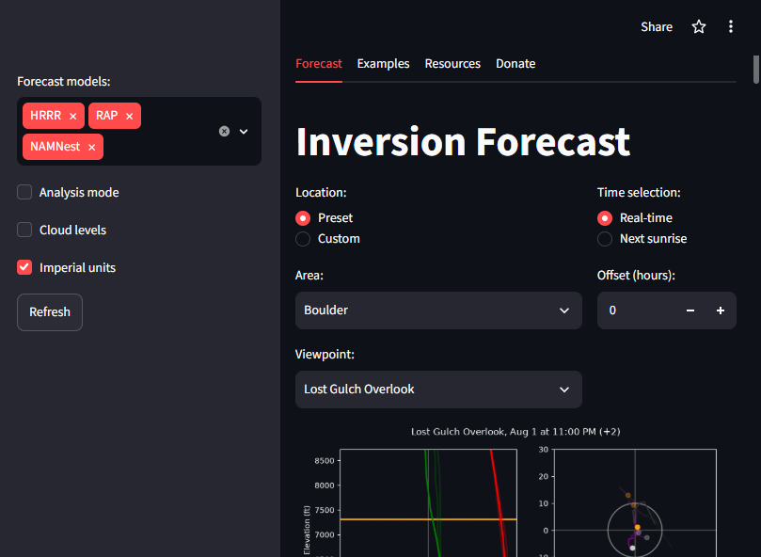This screenshot has width=761, height=557.
Task: Click the Share button
Action: pos(657,26)
